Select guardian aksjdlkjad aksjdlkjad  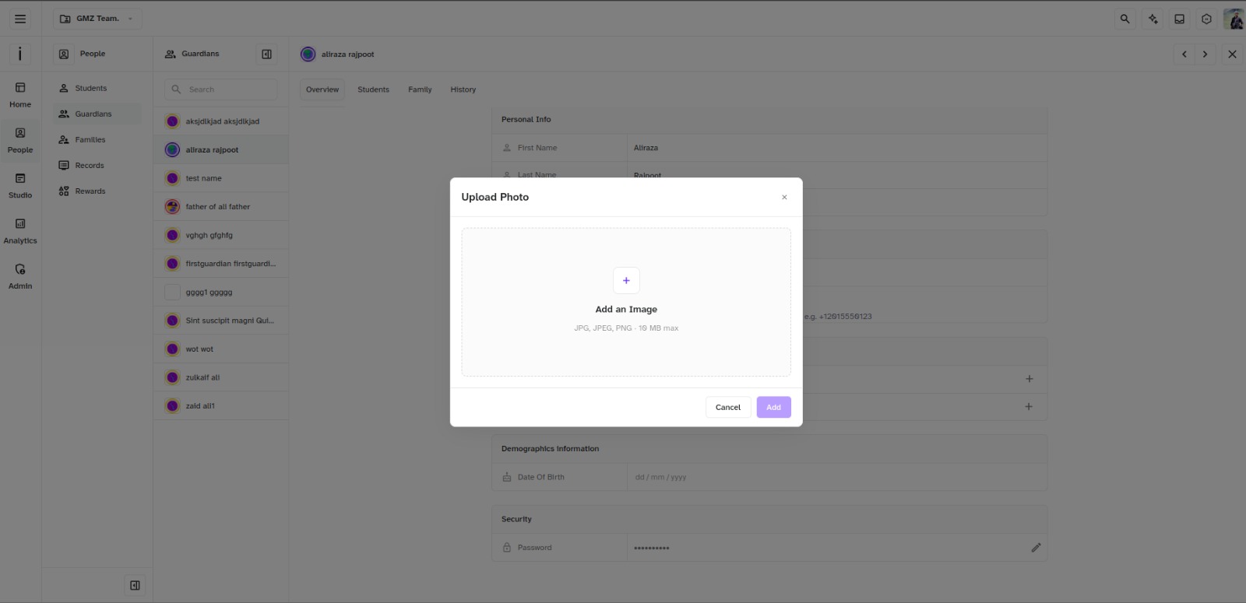pos(221,121)
